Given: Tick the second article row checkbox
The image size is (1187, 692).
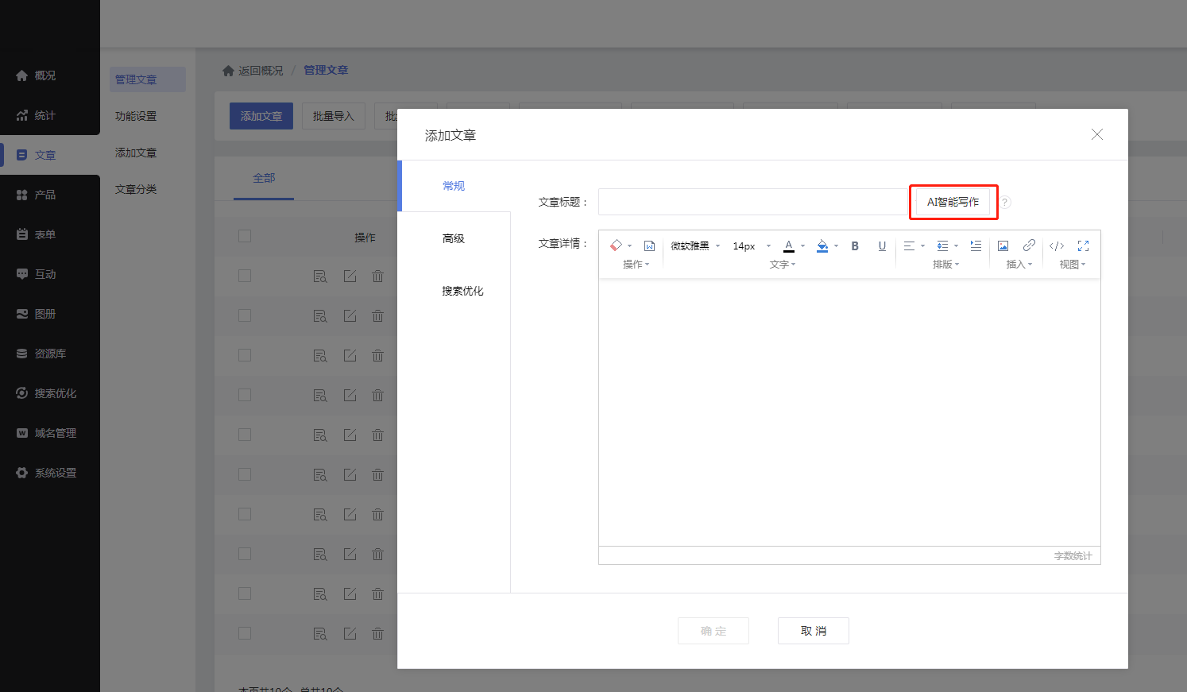Looking at the screenshot, I should click(x=245, y=315).
